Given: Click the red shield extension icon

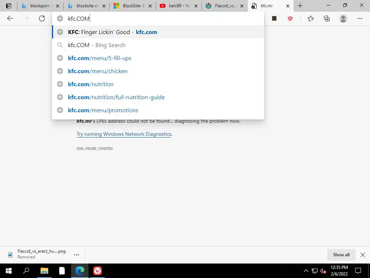Looking at the screenshot, I should click(290, 18).
